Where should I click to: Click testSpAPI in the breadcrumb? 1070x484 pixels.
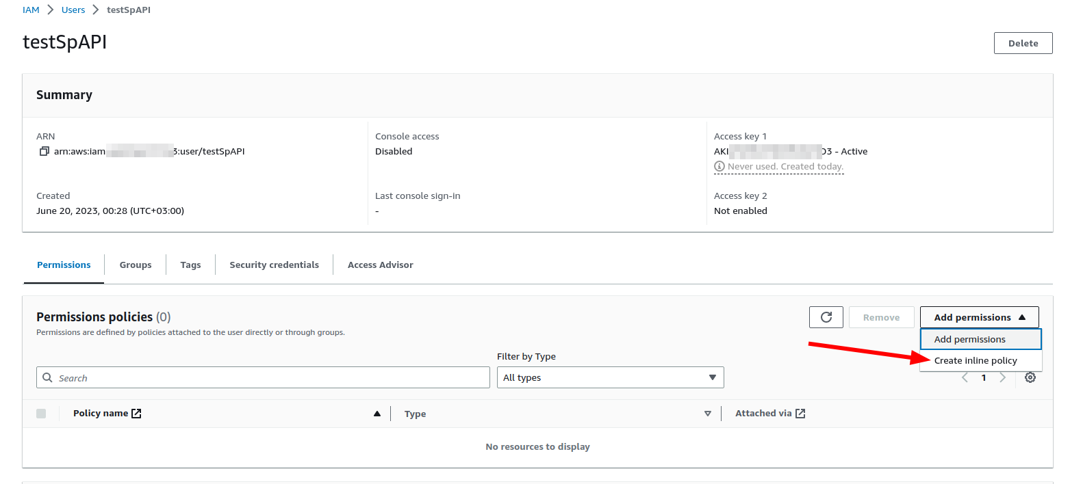coord(129,10)
